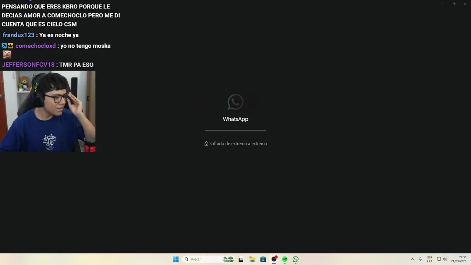Click the volume speaker tray icon

[x=445, y=259]
